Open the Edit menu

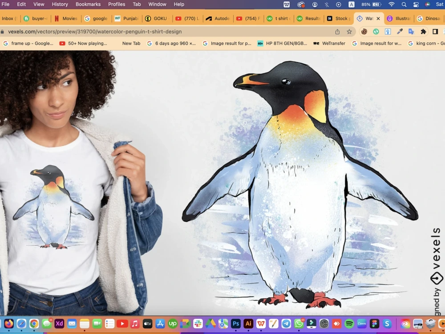point(21,4)
